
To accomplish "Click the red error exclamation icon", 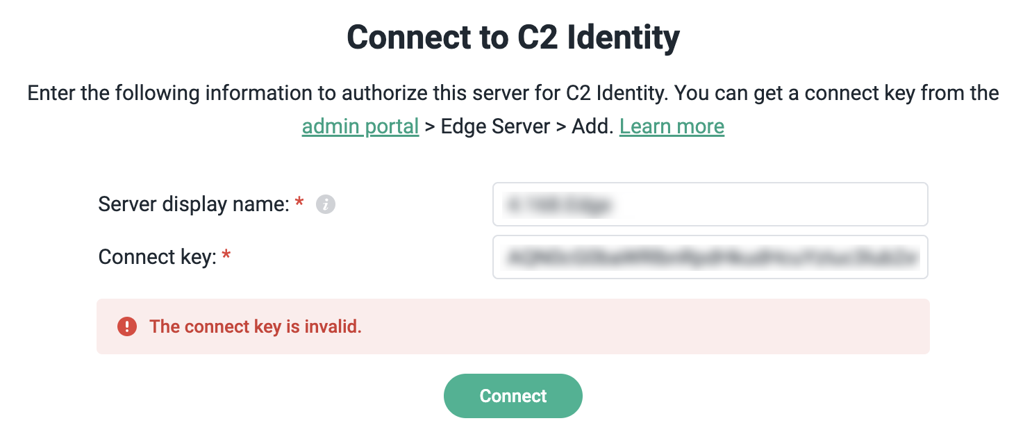I will 127,326.
